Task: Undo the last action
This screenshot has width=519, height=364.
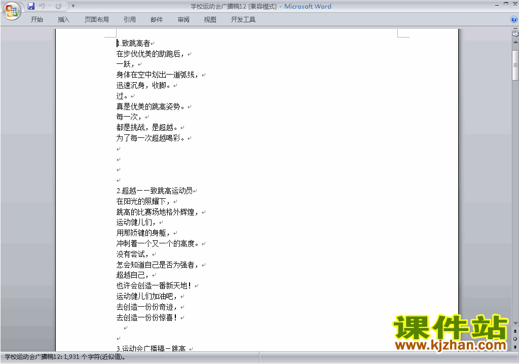Action: click(42, 6)
